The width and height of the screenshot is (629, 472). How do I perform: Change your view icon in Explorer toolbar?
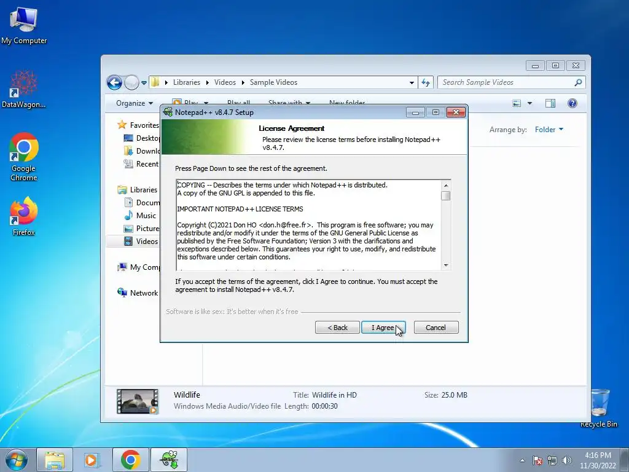pyautogui.click(x=517, y=103)
